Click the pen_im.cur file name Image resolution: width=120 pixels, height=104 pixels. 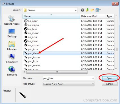(x=34, y=57)
